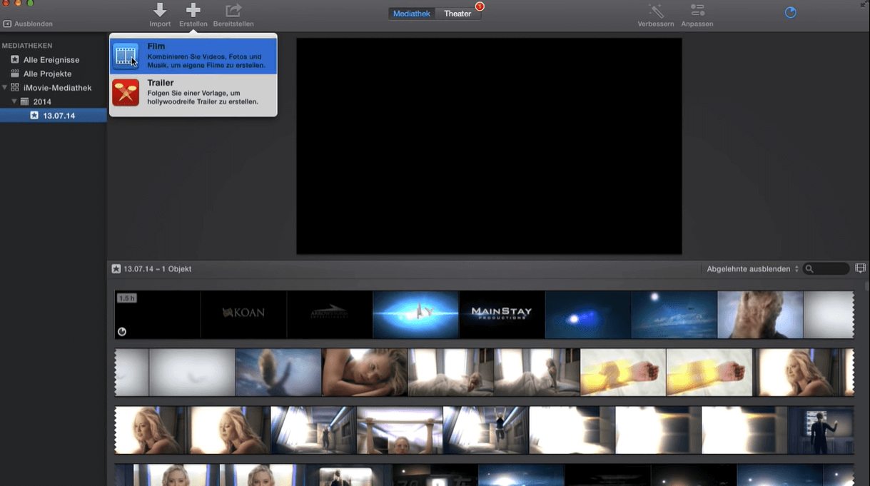
Task: Click the red Theater notification badge
Action: [480, 6]
